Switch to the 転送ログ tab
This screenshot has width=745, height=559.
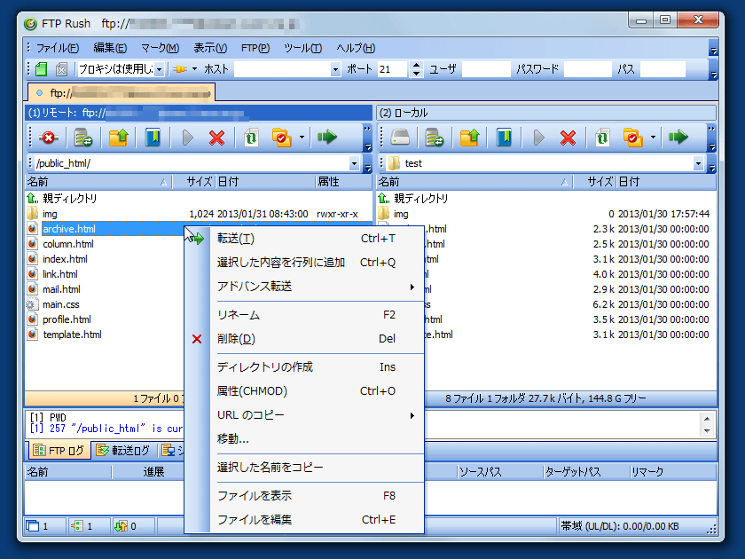tap(123, 450)
